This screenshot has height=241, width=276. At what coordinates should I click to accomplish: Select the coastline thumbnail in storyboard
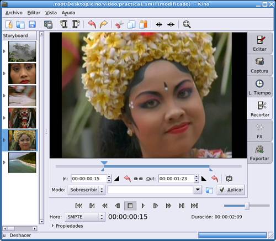click(x=22, y=163)
